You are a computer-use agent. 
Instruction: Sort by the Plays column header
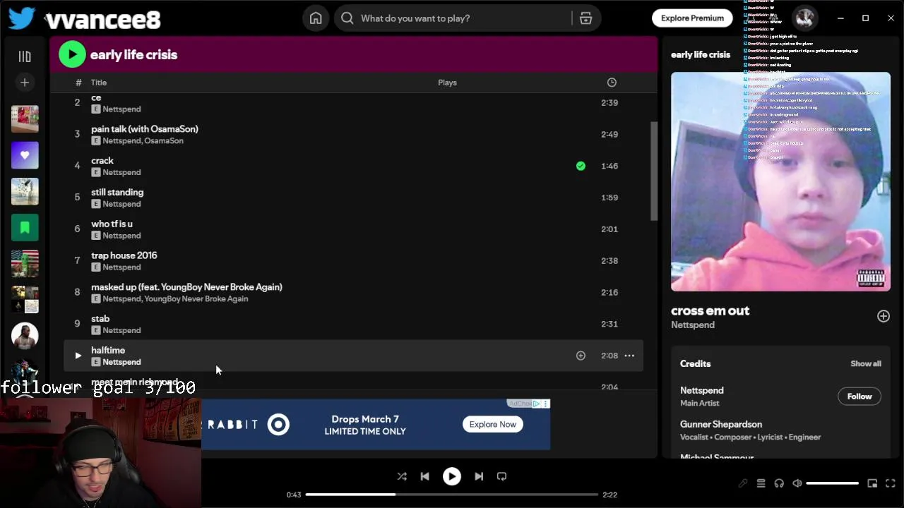coord(447,83)
